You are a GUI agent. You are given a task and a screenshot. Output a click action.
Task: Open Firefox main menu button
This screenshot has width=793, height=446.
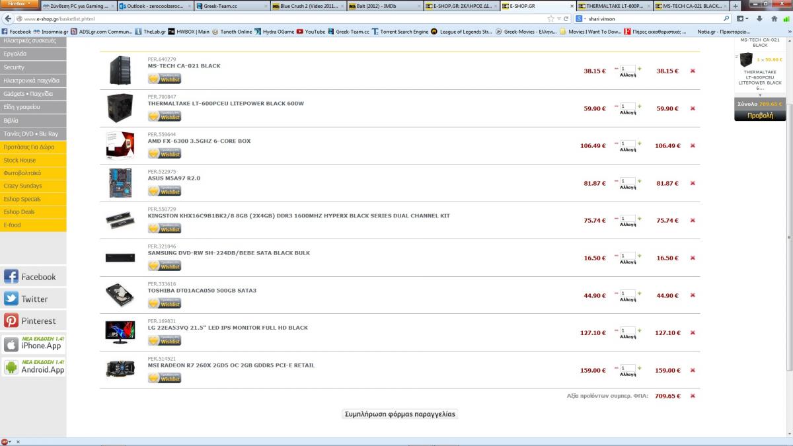(x=19, y=4)
